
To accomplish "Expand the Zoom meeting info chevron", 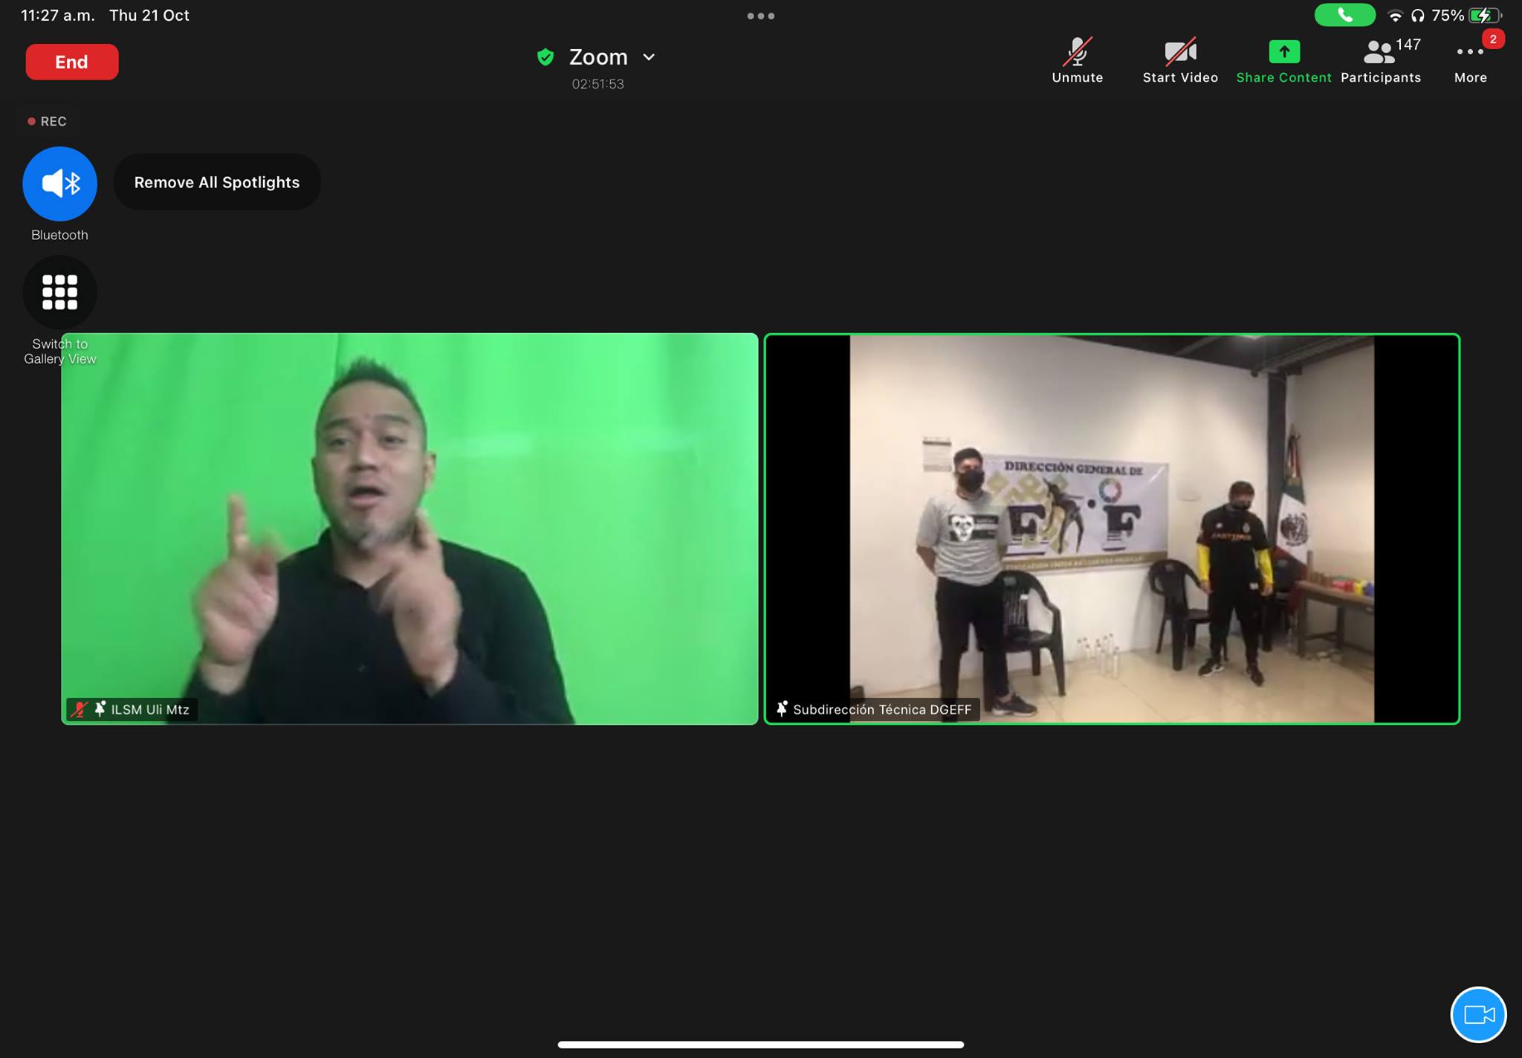I will [649, 57].
